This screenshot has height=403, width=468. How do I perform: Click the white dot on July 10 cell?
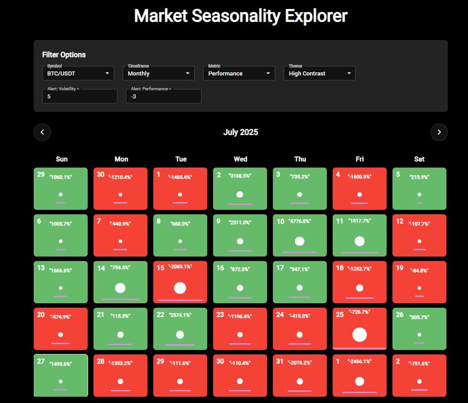tap(300, 241)
